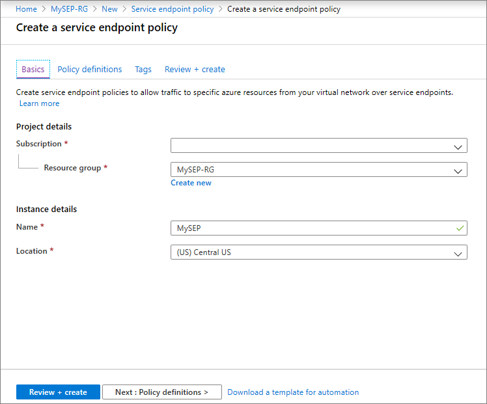Switch to Policy definitions tab
The width and height of the screenshot is (487, 404).
pyautogui.click(x=90, y=70)
